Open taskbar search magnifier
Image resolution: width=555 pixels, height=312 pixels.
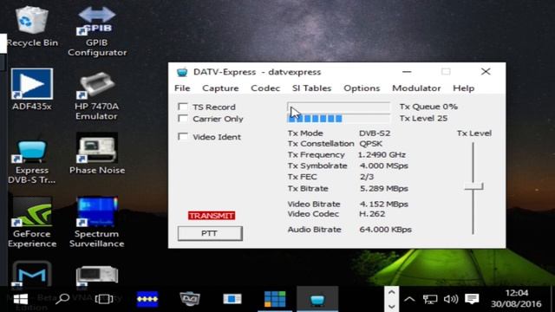pyautogui.click(x=62, y=299)
